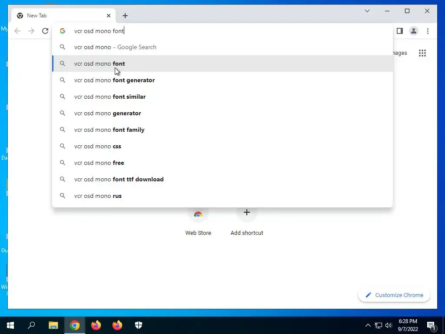
Task: Open a new tab with the plus button
Action: pyautogui.click(x=125, y=16)
